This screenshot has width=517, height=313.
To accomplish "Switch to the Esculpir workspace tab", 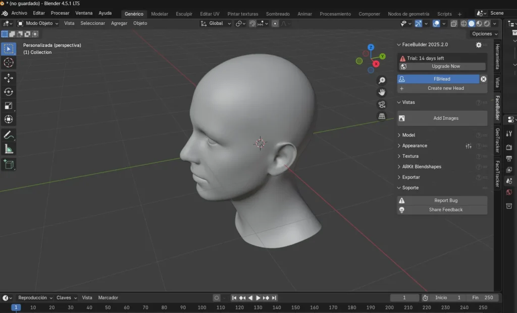I will [184, 14].
